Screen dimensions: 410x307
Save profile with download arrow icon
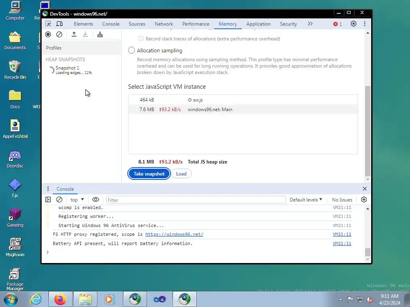point(85,34)
